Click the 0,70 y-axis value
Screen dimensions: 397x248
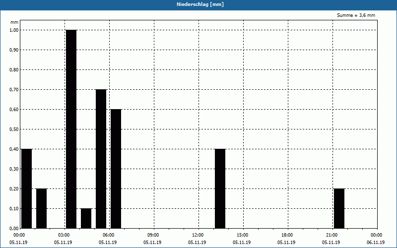(14, 90)
